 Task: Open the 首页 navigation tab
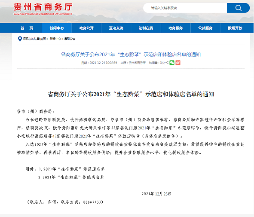pyautogui.click(x=27, y=28)
